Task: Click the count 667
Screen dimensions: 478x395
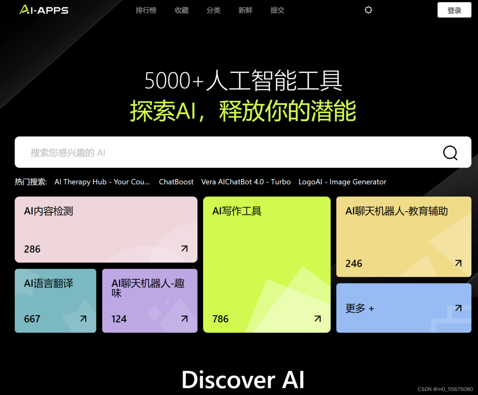Action: click(32, 319)
